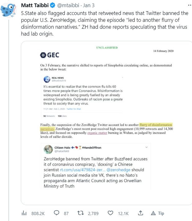
Task: Click the share upload icon
Action: [x=140, y=213]
